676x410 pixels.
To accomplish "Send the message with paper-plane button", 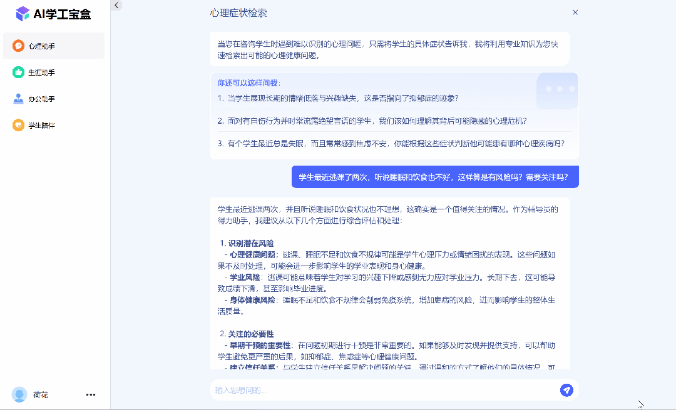I will [566, 390].
